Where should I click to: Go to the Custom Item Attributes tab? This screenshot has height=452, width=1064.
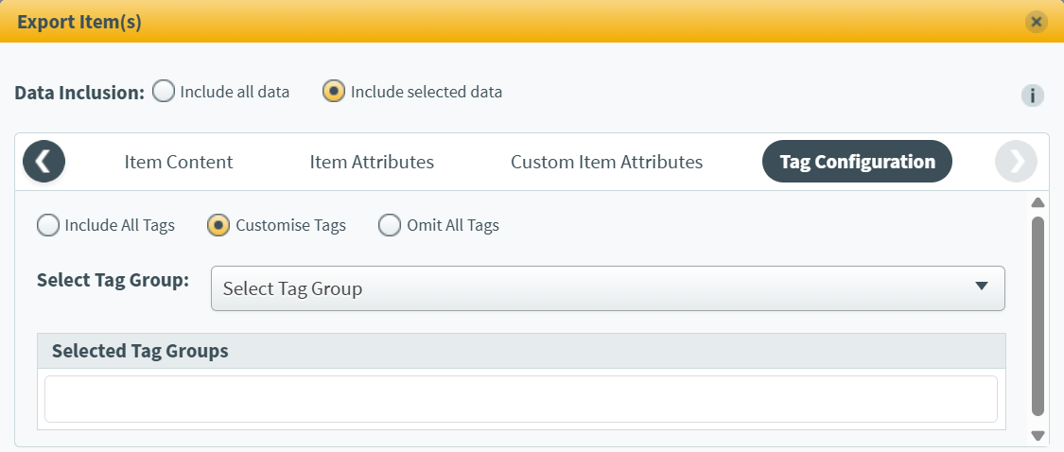606,162
